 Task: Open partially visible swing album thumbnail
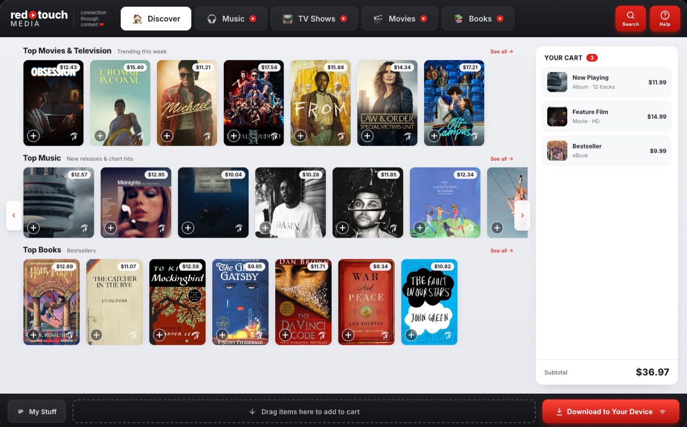click(507, 202)
